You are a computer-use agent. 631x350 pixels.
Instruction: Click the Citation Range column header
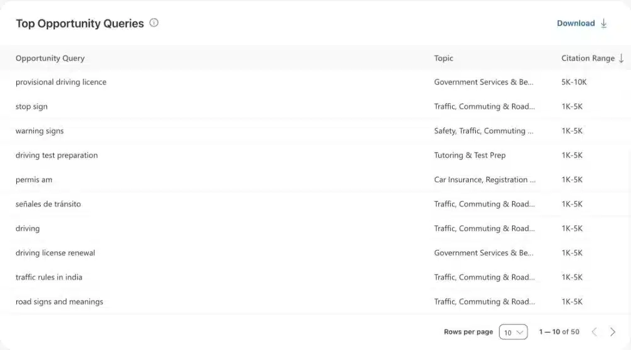point(588,58)
